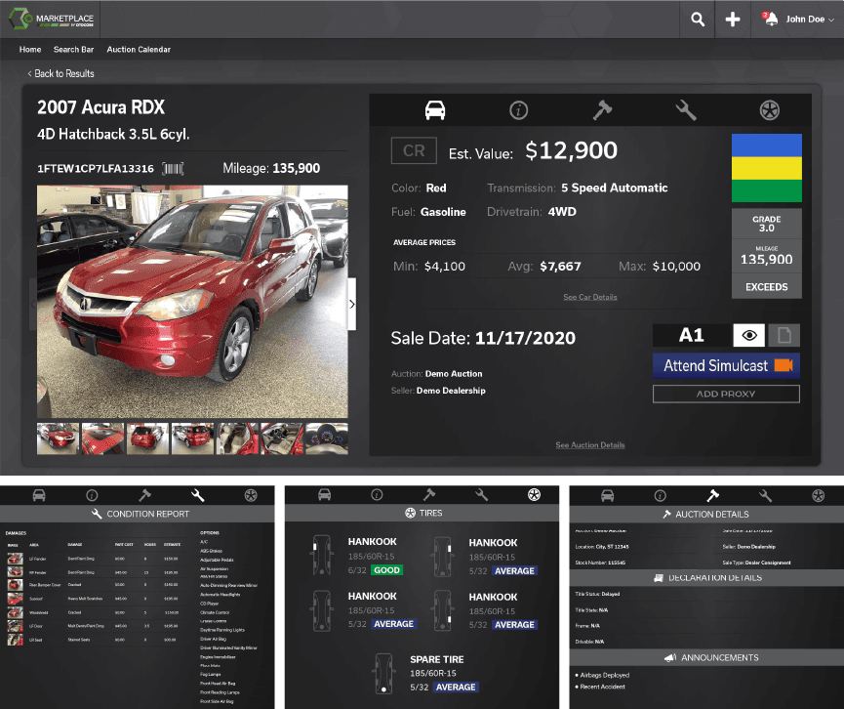
Task: Click wrench icon in Auction Details panel
Action: click(x=765, y=496)
